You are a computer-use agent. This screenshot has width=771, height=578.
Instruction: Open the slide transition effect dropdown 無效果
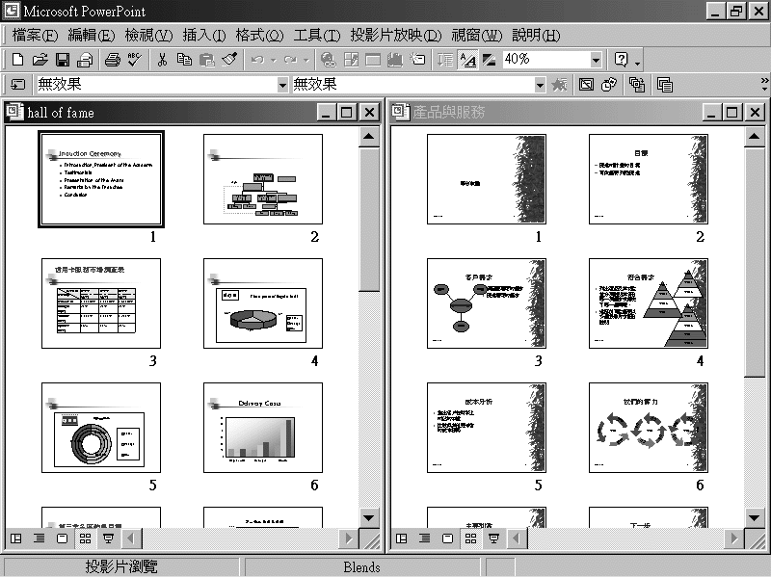tap(282, 85)
